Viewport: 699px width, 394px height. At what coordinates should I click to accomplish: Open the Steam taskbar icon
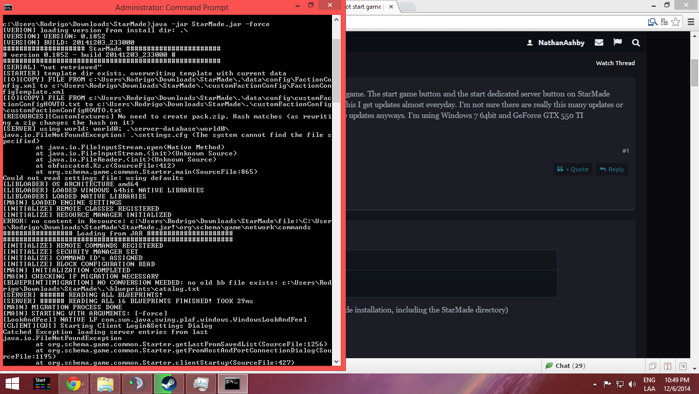click(168, 383)
